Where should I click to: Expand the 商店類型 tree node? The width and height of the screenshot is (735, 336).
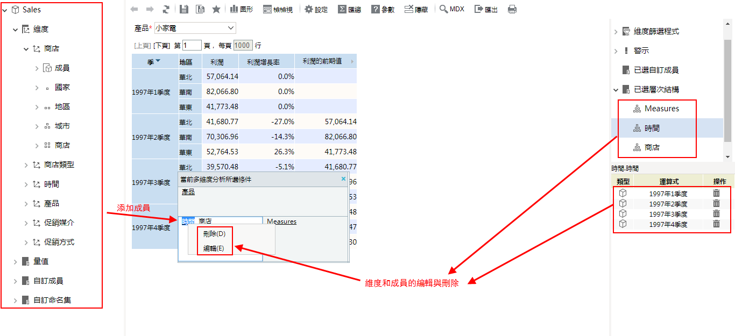(x=26, y=165)
